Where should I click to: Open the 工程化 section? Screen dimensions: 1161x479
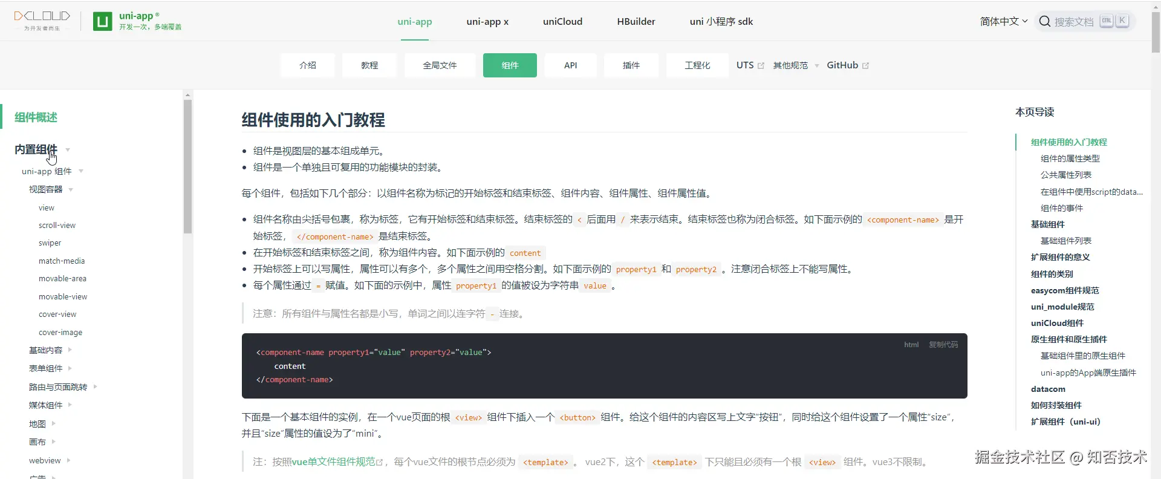697,65
